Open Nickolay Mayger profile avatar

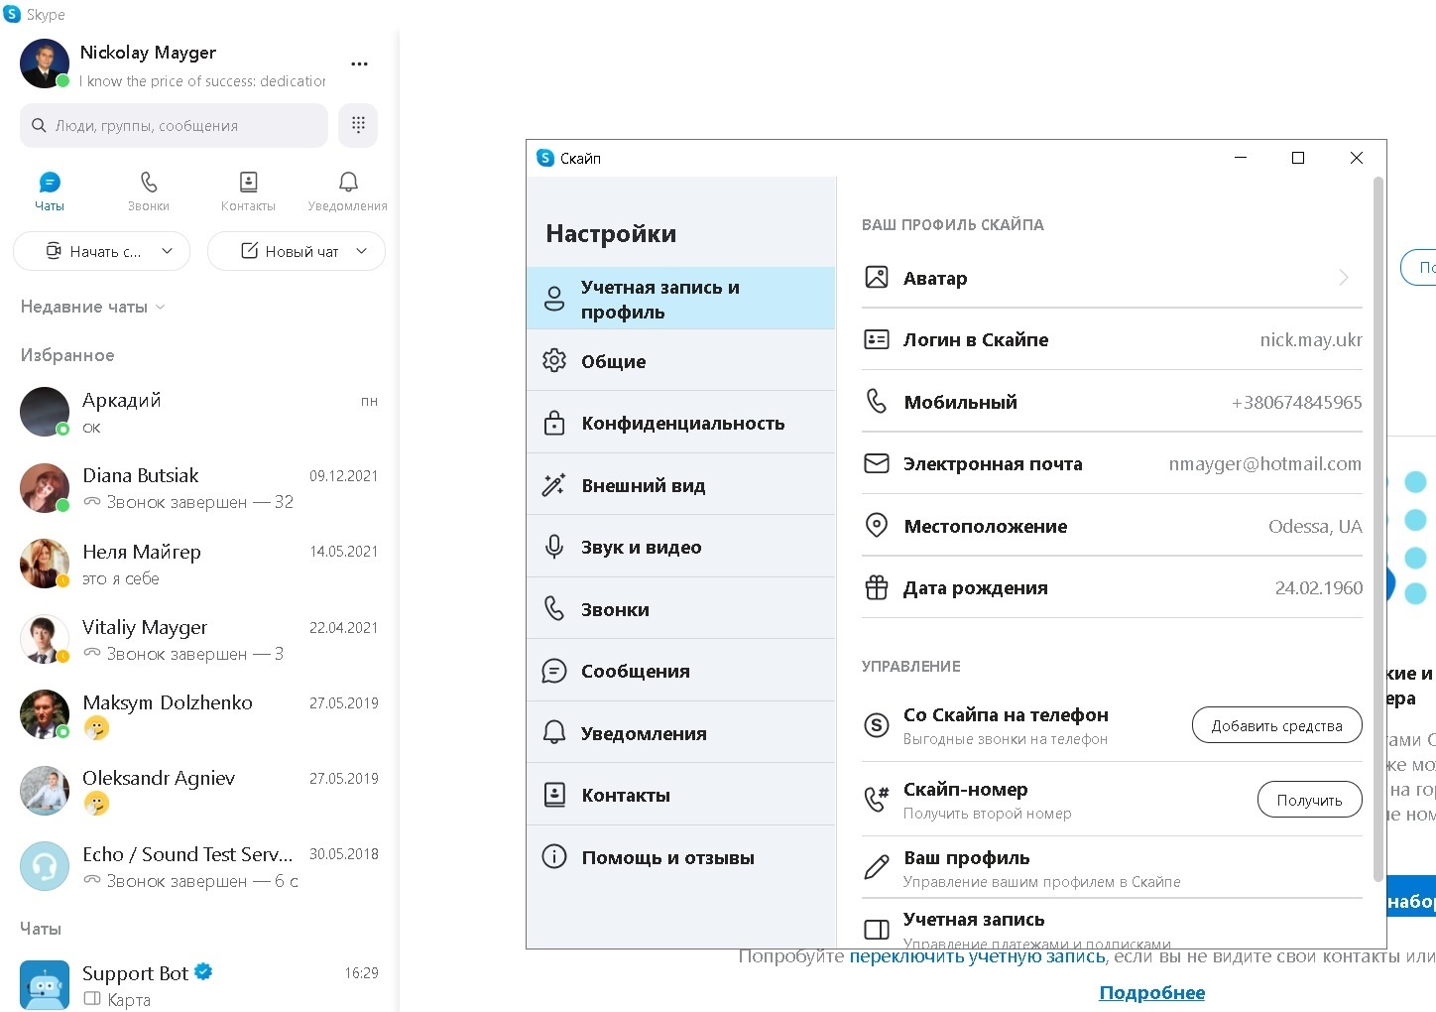(45, 63)
